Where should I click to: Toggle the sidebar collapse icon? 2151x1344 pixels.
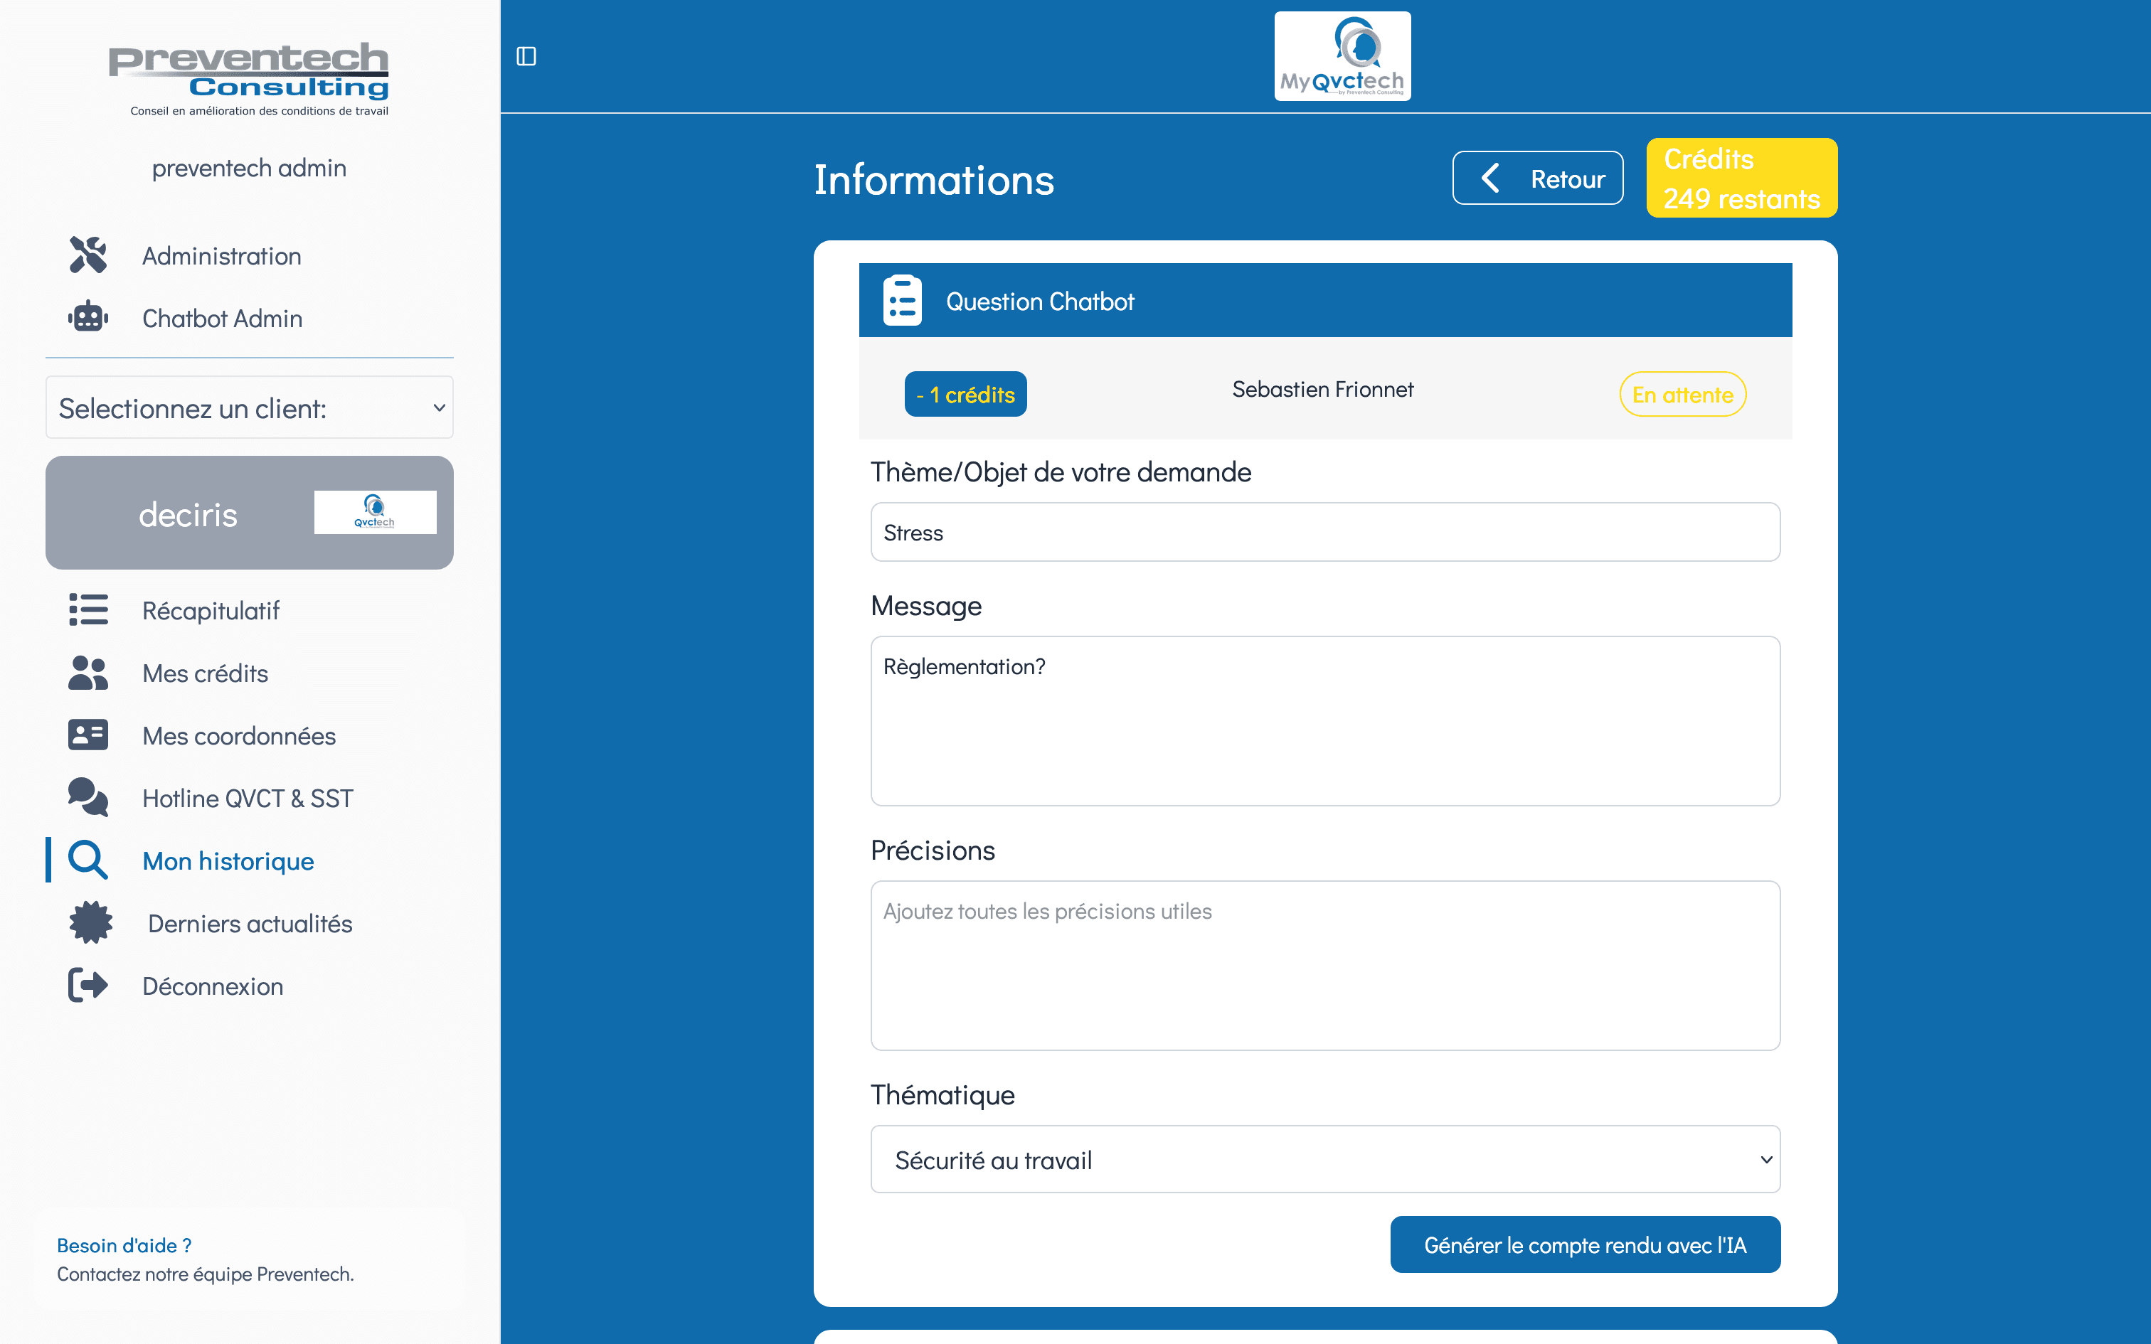[x=526, y=56]
